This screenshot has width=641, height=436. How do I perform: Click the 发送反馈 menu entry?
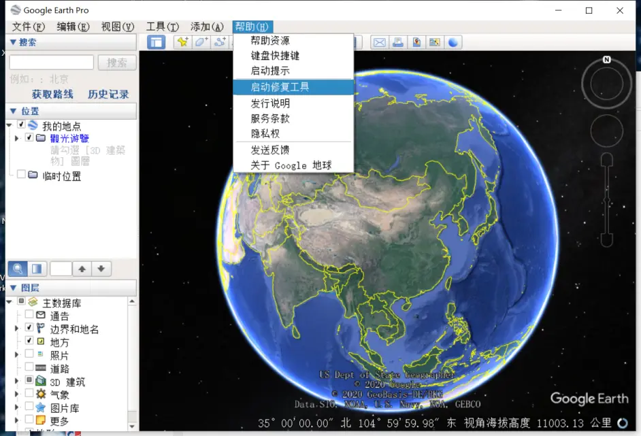[x=293, y=150]
